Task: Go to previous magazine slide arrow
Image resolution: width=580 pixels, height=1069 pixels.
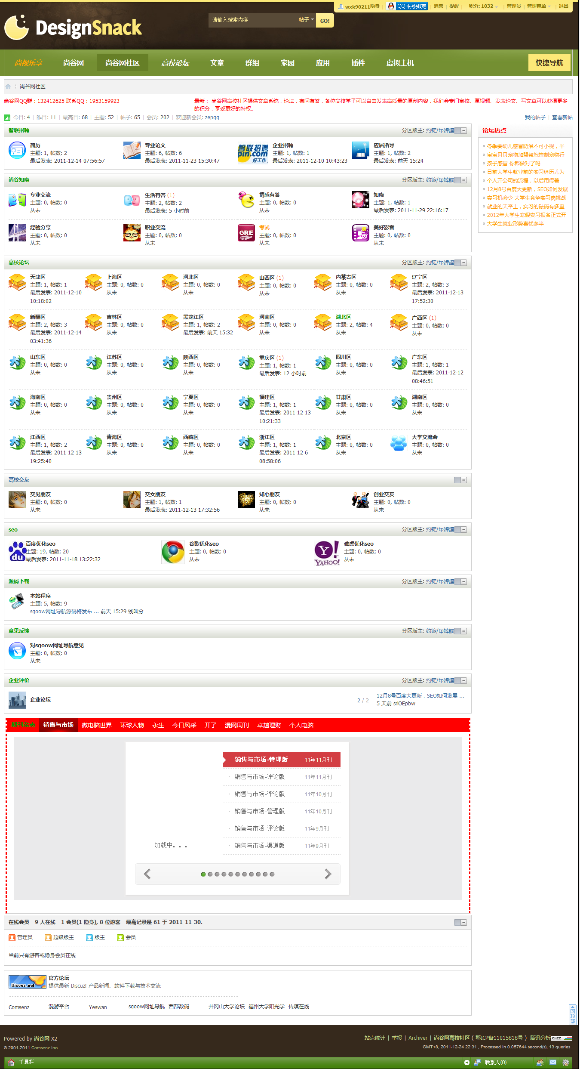Action: [x=147, y=874]
